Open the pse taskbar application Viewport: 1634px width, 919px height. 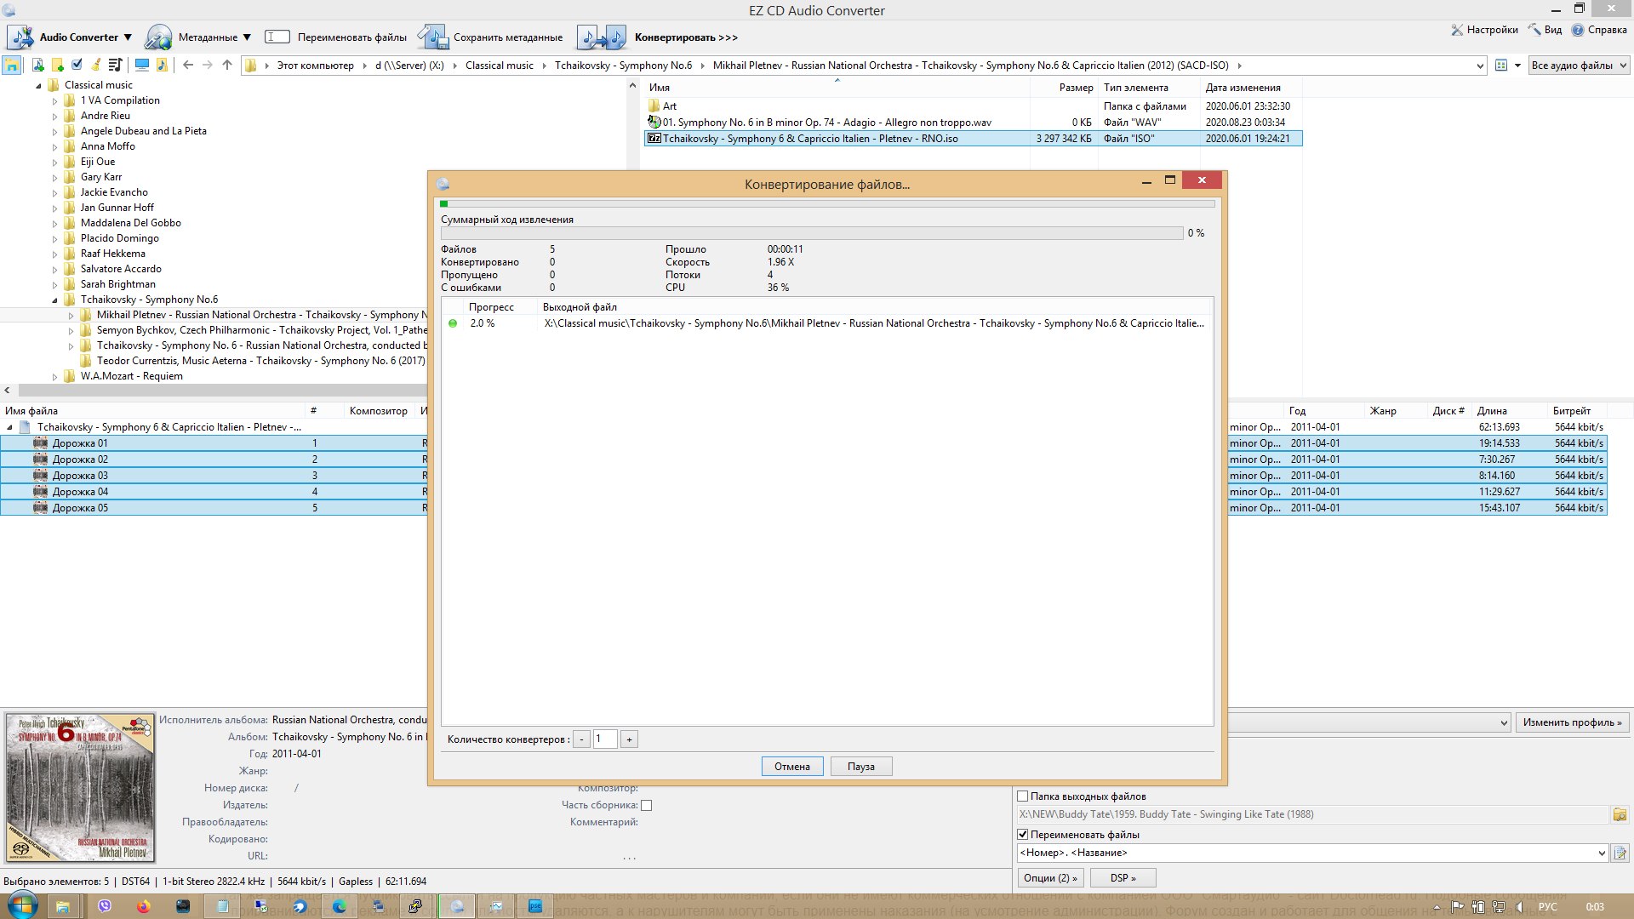pos(535,906)
